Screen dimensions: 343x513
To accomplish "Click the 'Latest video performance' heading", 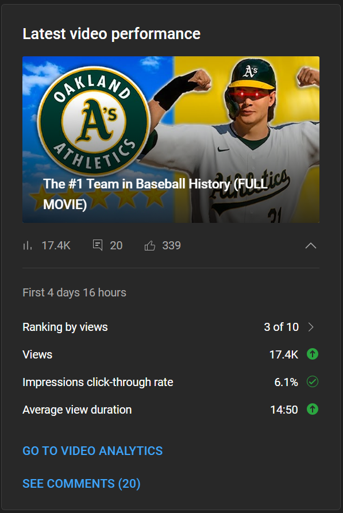I will (x=111, y=34).
